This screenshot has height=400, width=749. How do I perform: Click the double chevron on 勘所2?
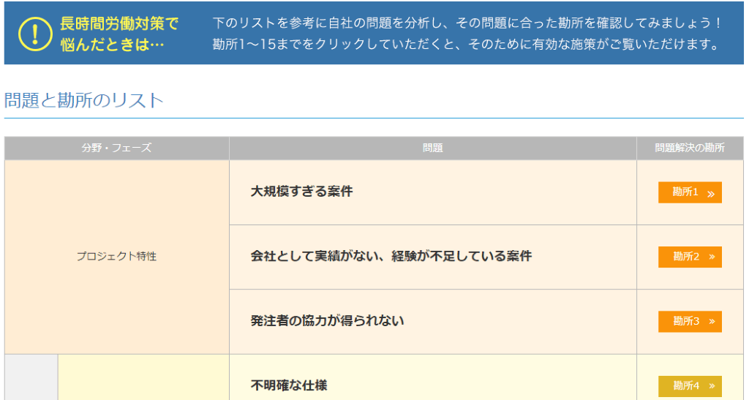point(711,257)
